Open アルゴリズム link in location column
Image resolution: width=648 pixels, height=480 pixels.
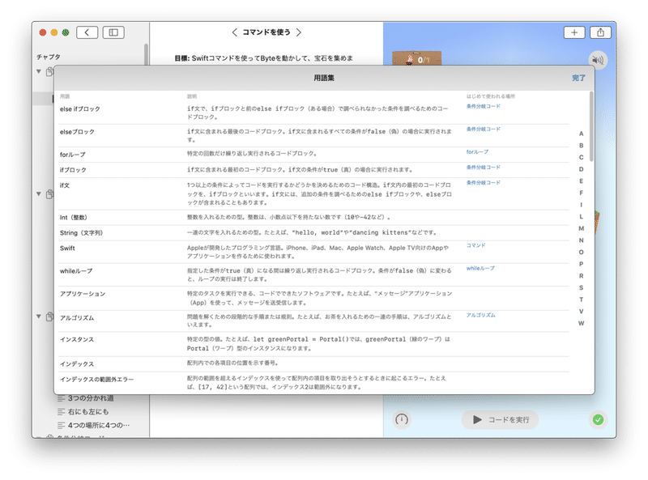pyautogui.click(x=480, y=315)
